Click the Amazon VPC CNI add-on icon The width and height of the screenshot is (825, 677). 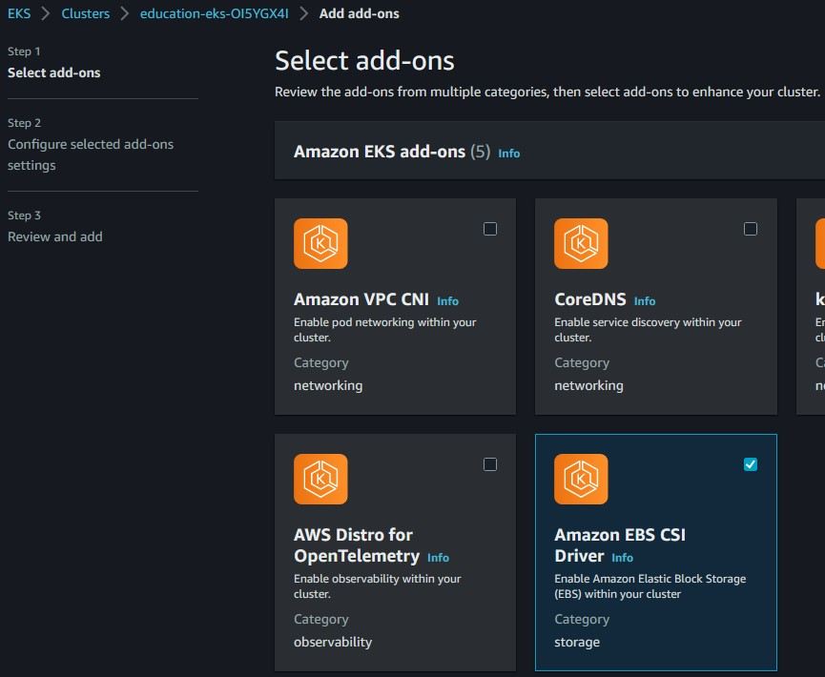pos(320,243)
